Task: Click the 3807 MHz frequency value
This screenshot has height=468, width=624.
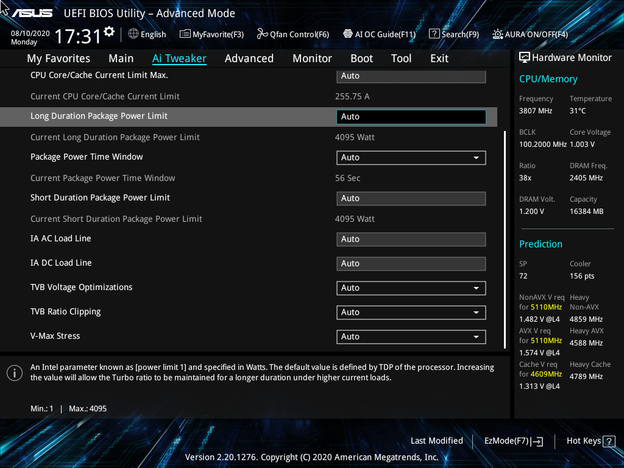Action: tap(536, 111)
